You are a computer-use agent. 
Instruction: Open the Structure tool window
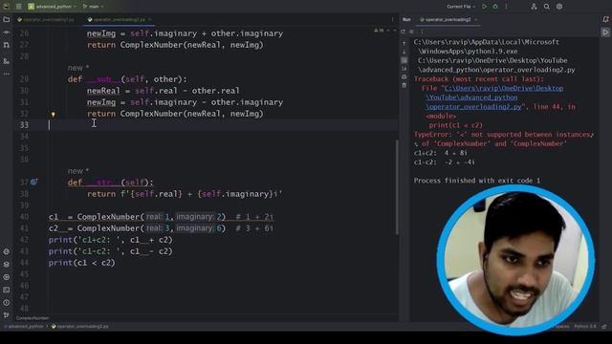[7, 61]
